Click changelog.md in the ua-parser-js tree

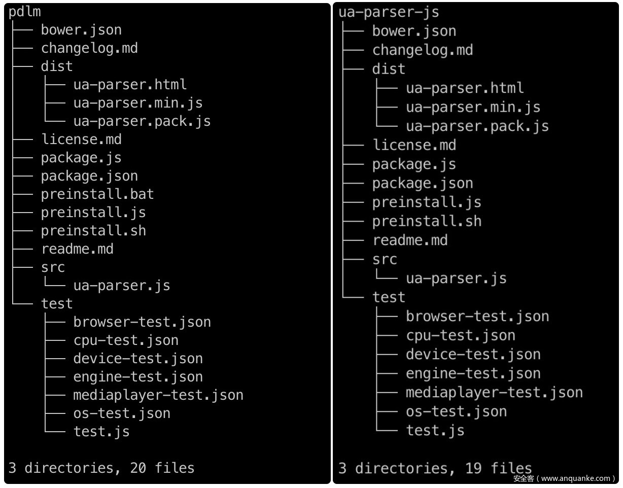coord(423,50)
